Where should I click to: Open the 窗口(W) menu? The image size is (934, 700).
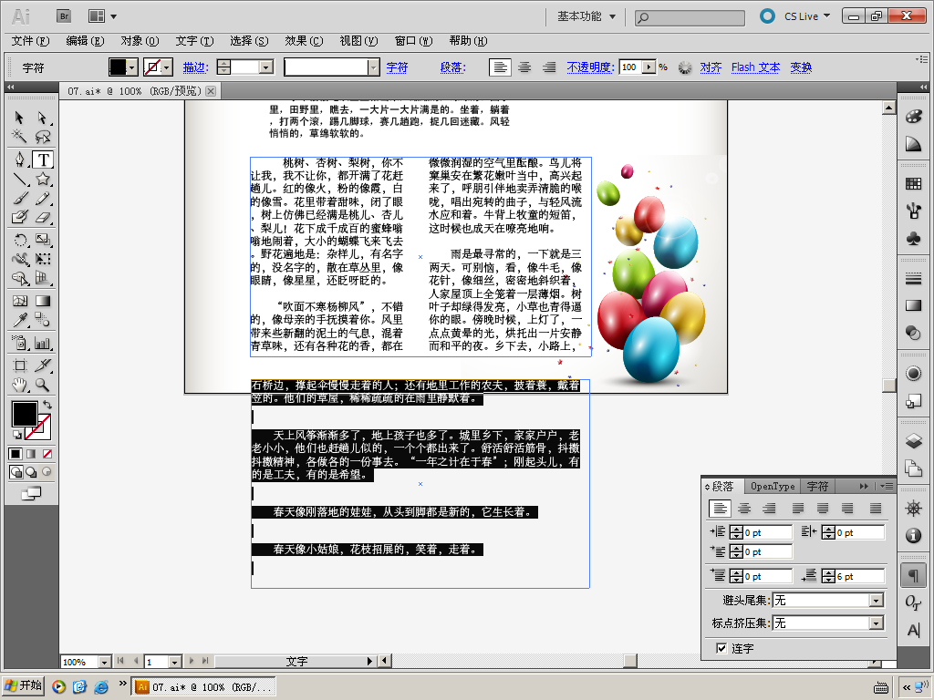pos(413,41)
